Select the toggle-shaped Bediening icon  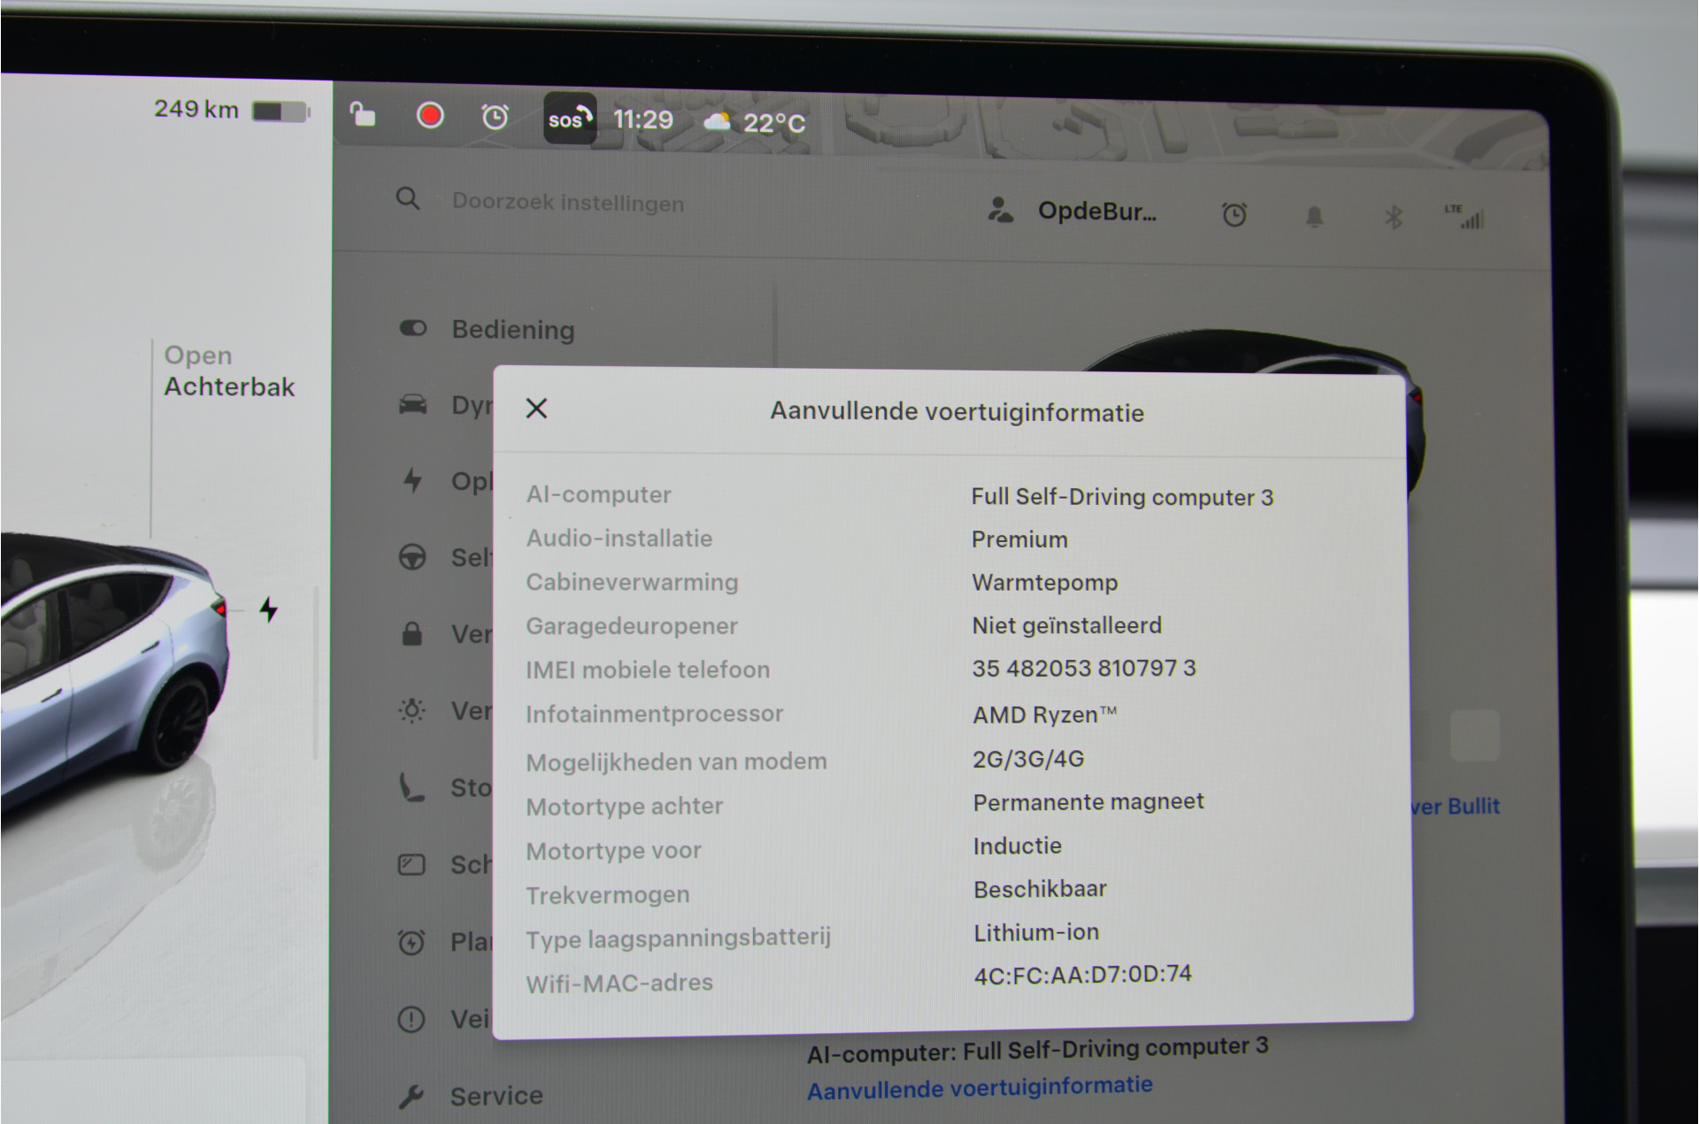click(x=413, y=328)
